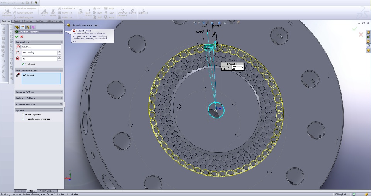Click the Mirror tool
The height and width of the screenshot is (196, 371).
(x=109, y=17)
